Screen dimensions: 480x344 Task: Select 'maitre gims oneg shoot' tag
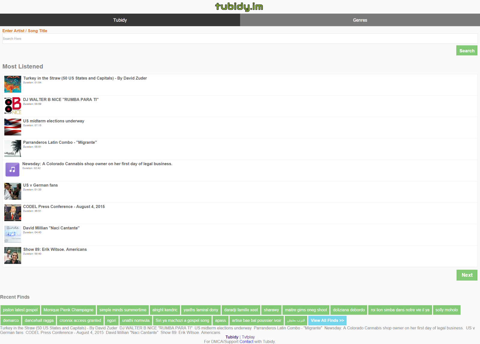[306, 310]
